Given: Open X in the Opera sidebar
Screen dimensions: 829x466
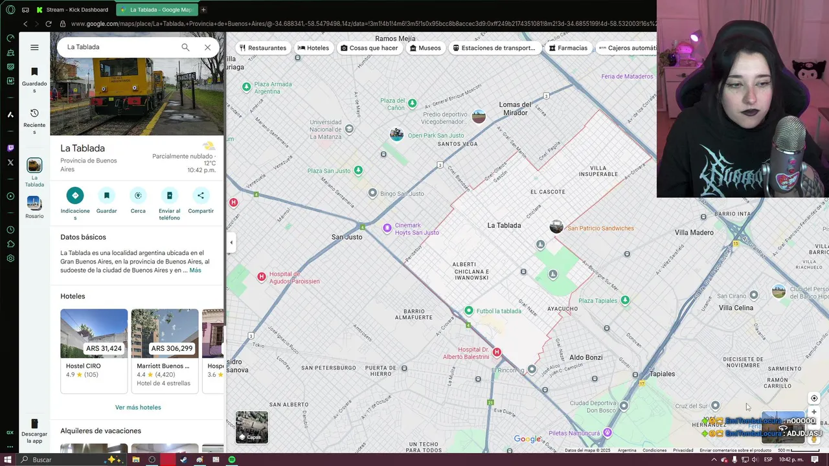Looking at the screenshot, I should click(x=10, y=162).
